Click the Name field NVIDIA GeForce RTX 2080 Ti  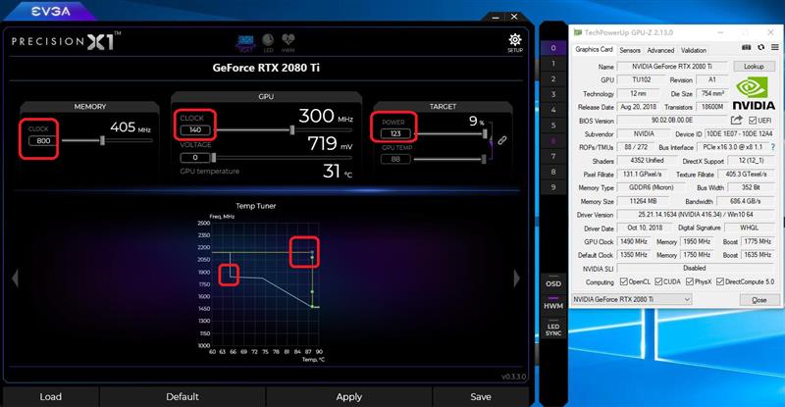coord(672,66)
